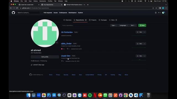The width and height of the screenshot is (177, 99).
Task: Launch Zoom from the dock
Action: [x=39, y=95]
